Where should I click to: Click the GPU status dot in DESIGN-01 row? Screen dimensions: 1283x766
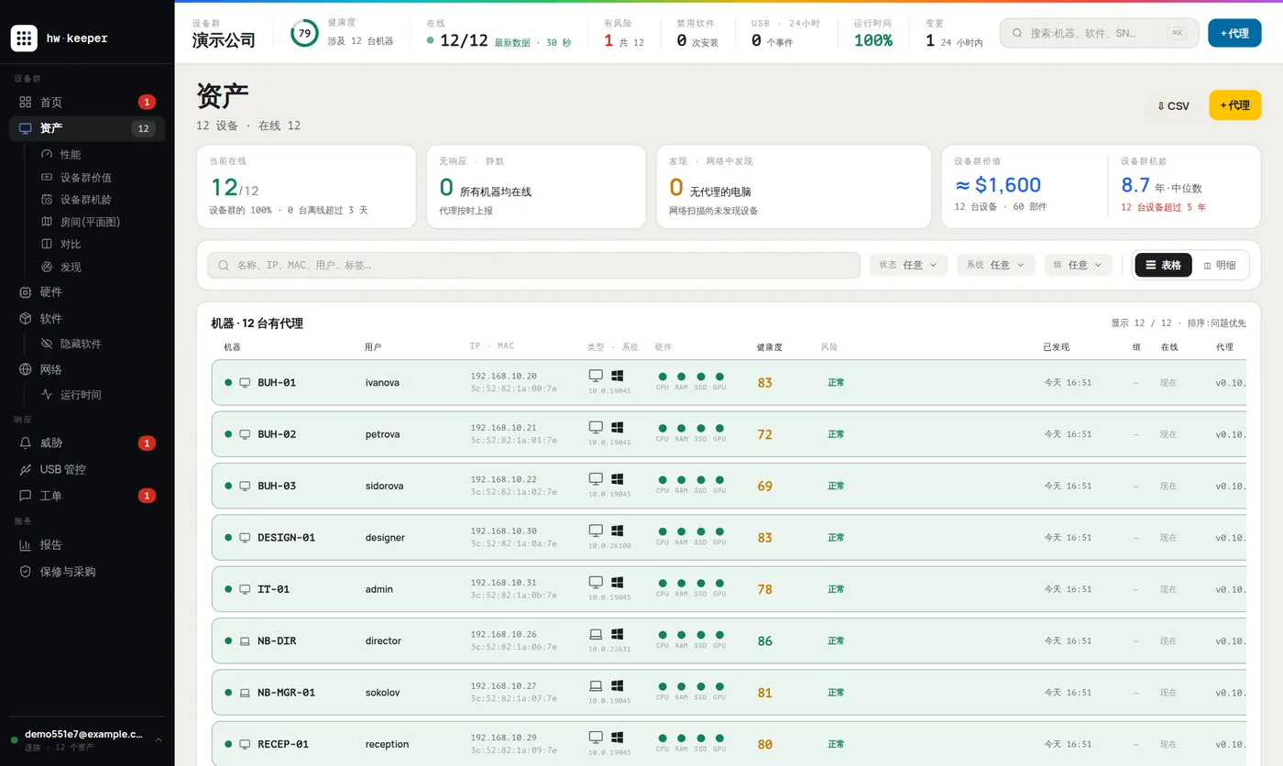(x=719, y=531)
